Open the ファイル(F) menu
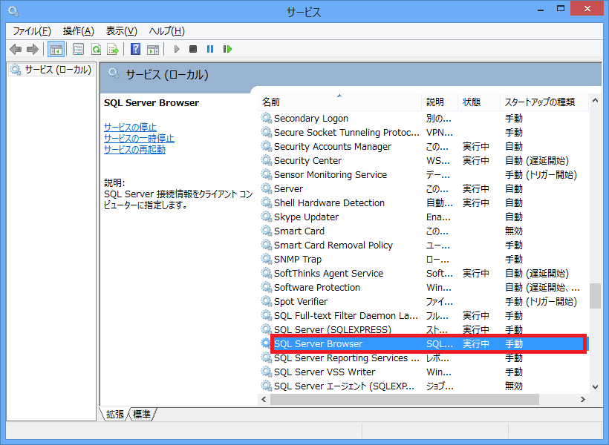 click(x=32, y=31)
